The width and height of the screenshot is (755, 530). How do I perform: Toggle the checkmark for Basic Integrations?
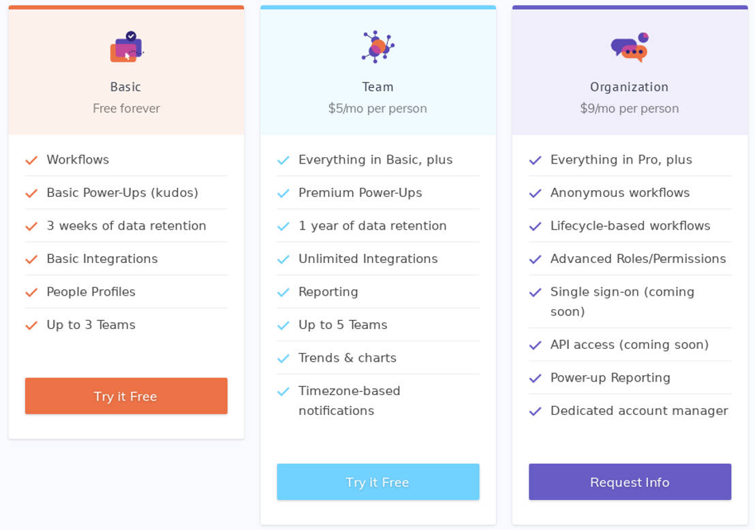click(x=31, y=259)
